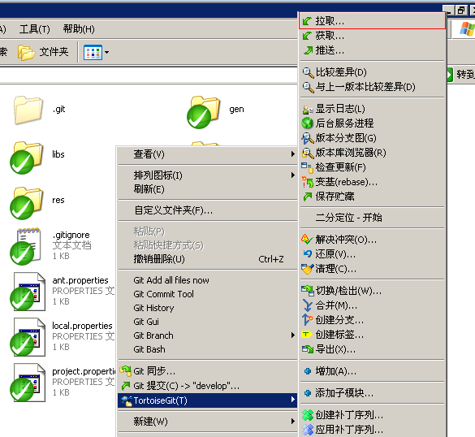The width and height of the screenshot is (475, 437).
Task: Click the Git 同步 (Sync) icon
Action: pos(125,370)
